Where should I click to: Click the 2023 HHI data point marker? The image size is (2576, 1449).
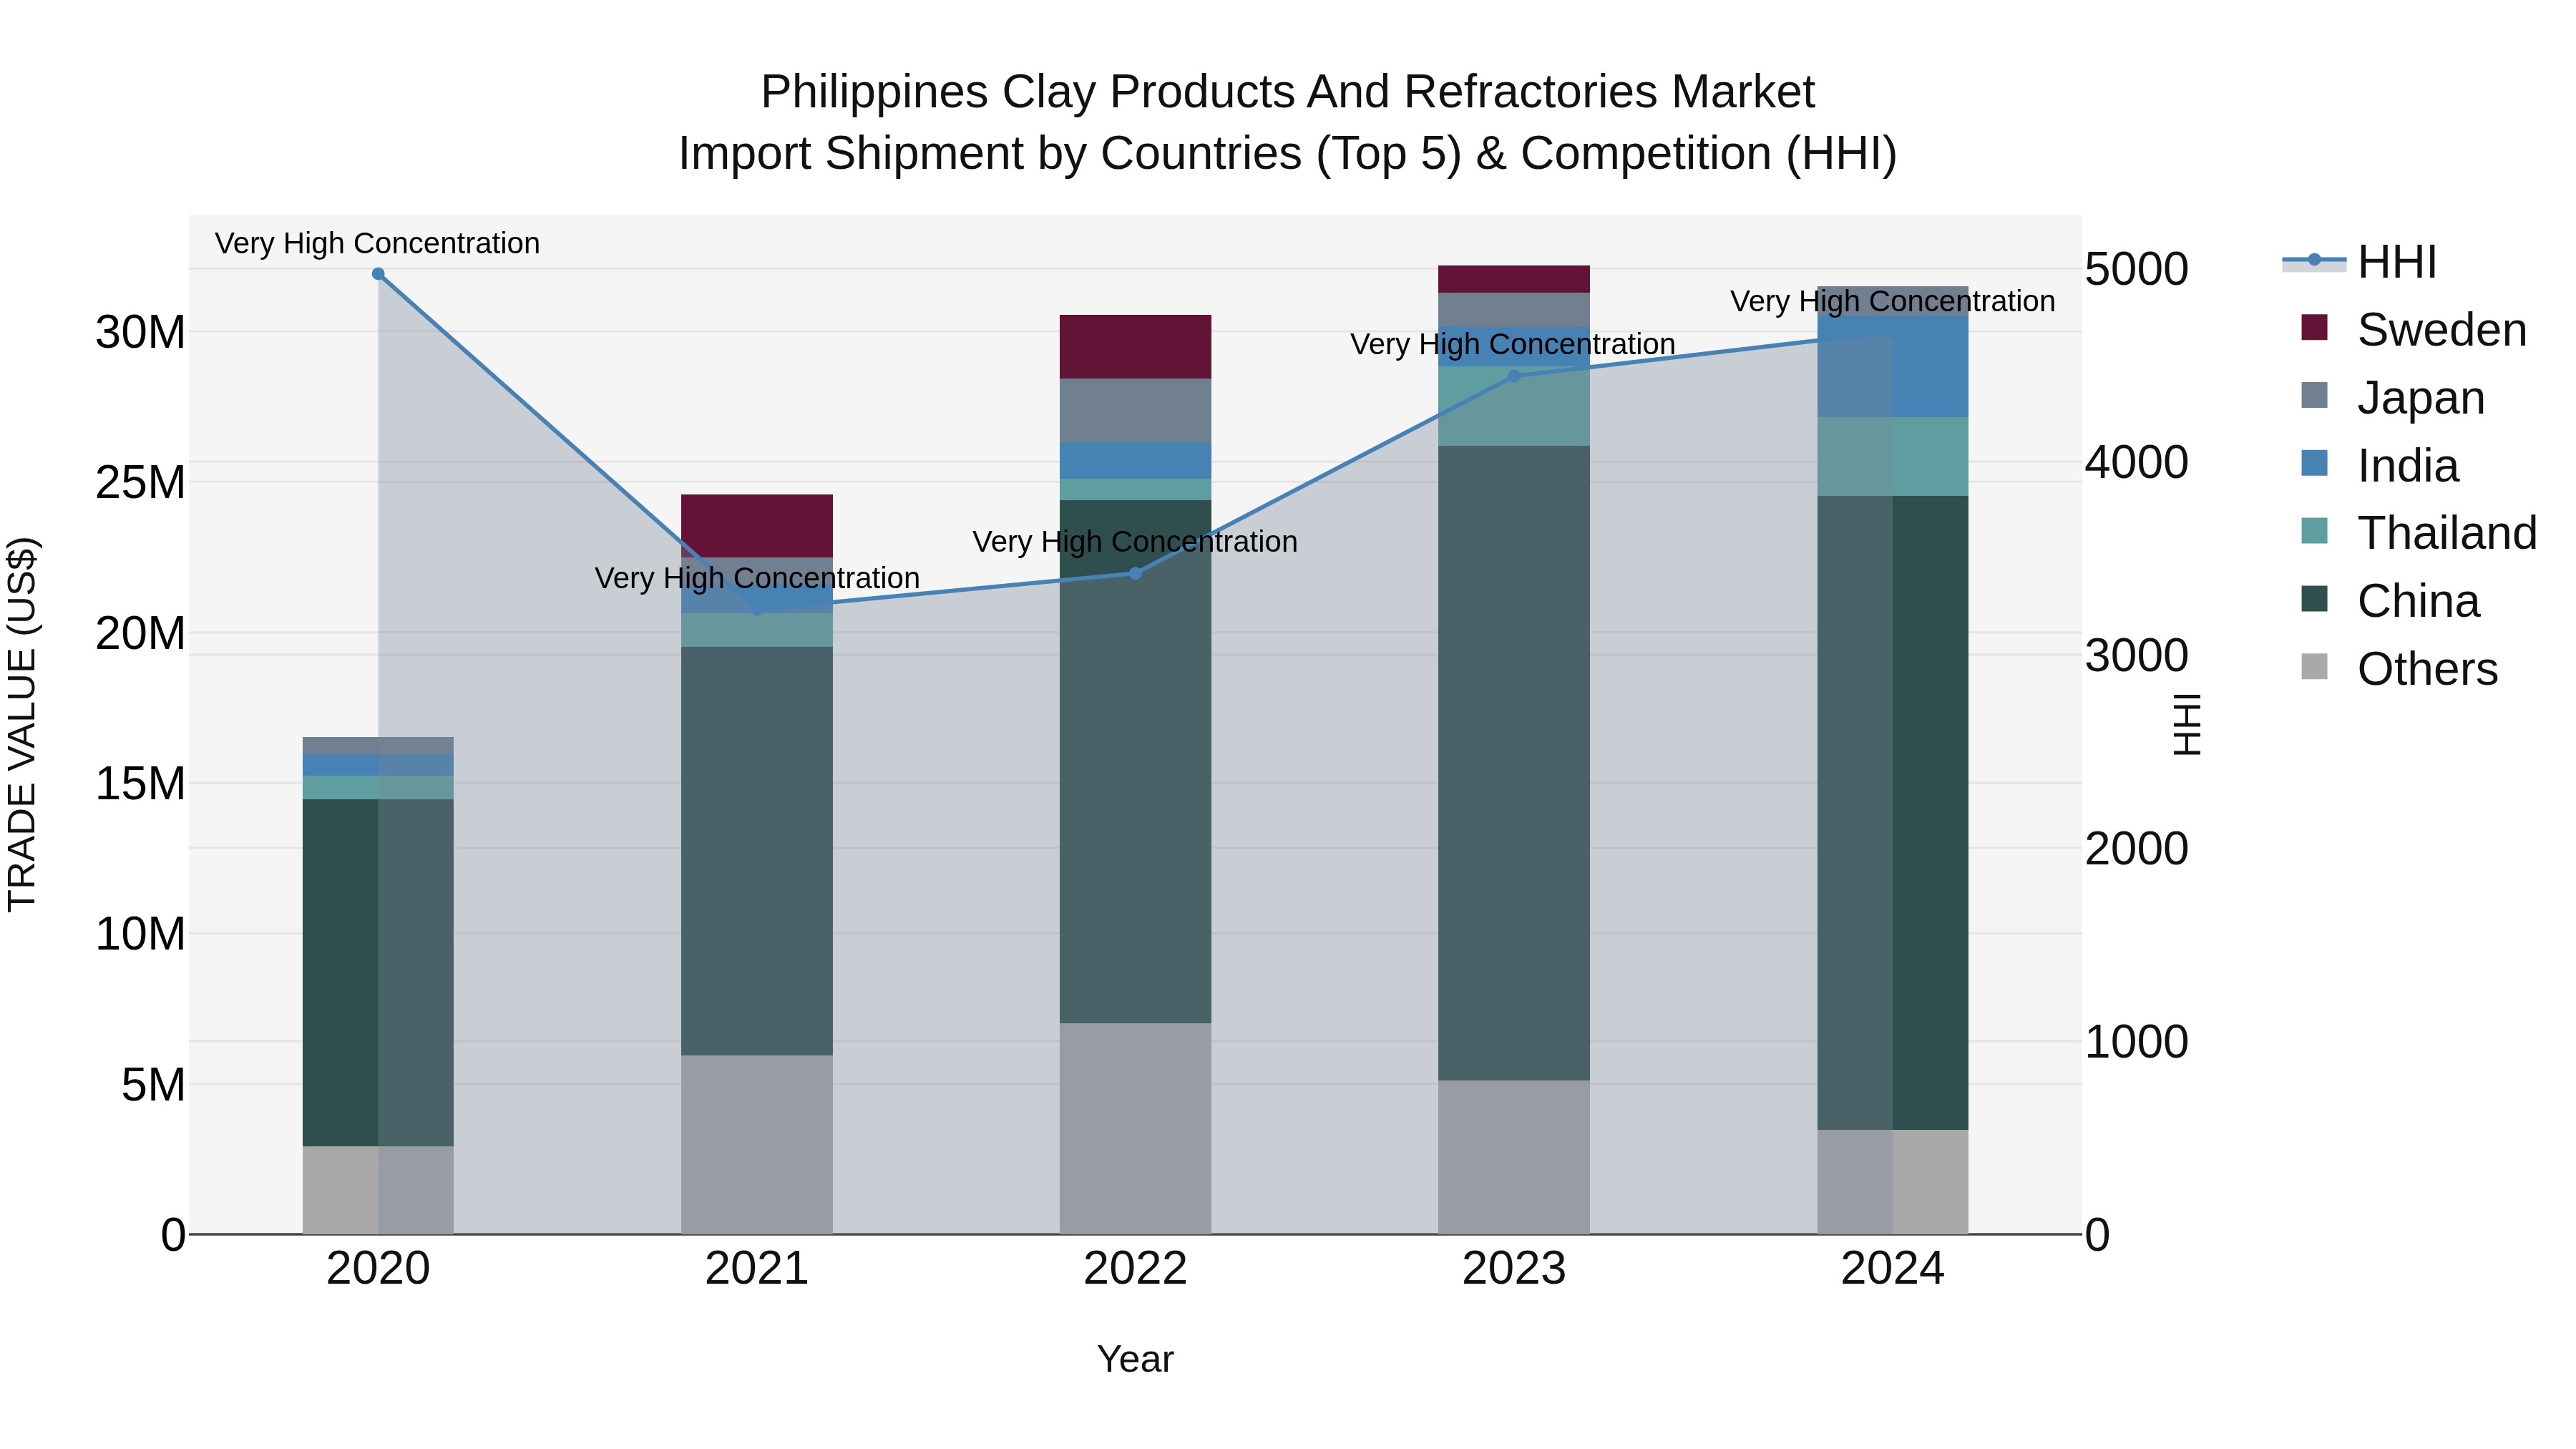[x=1514, y=376]
